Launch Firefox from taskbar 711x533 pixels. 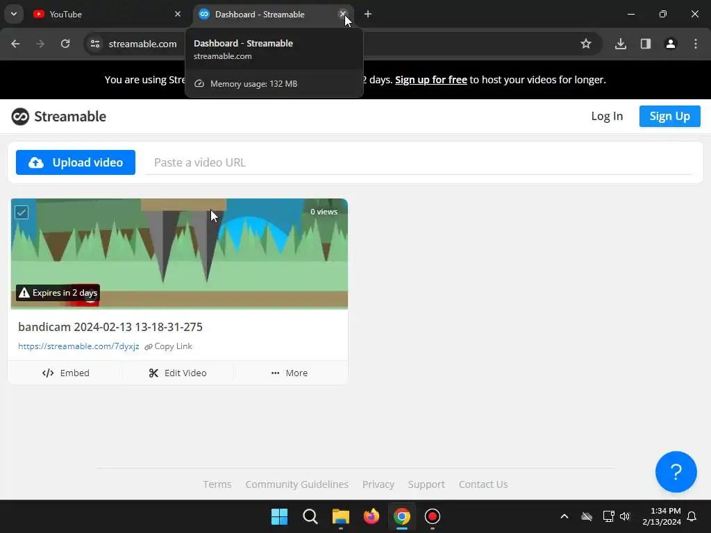(371, 516)
